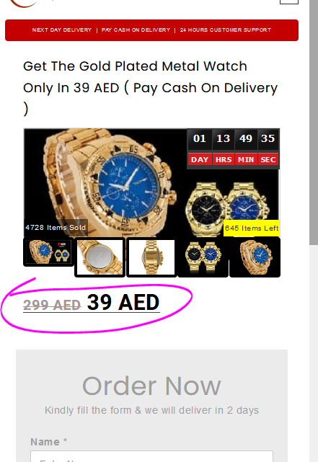The height and width of the screenshot is (462, 318).
Task: Click the '4728 Items Sold' badge
Action: [x=56, y=228]
